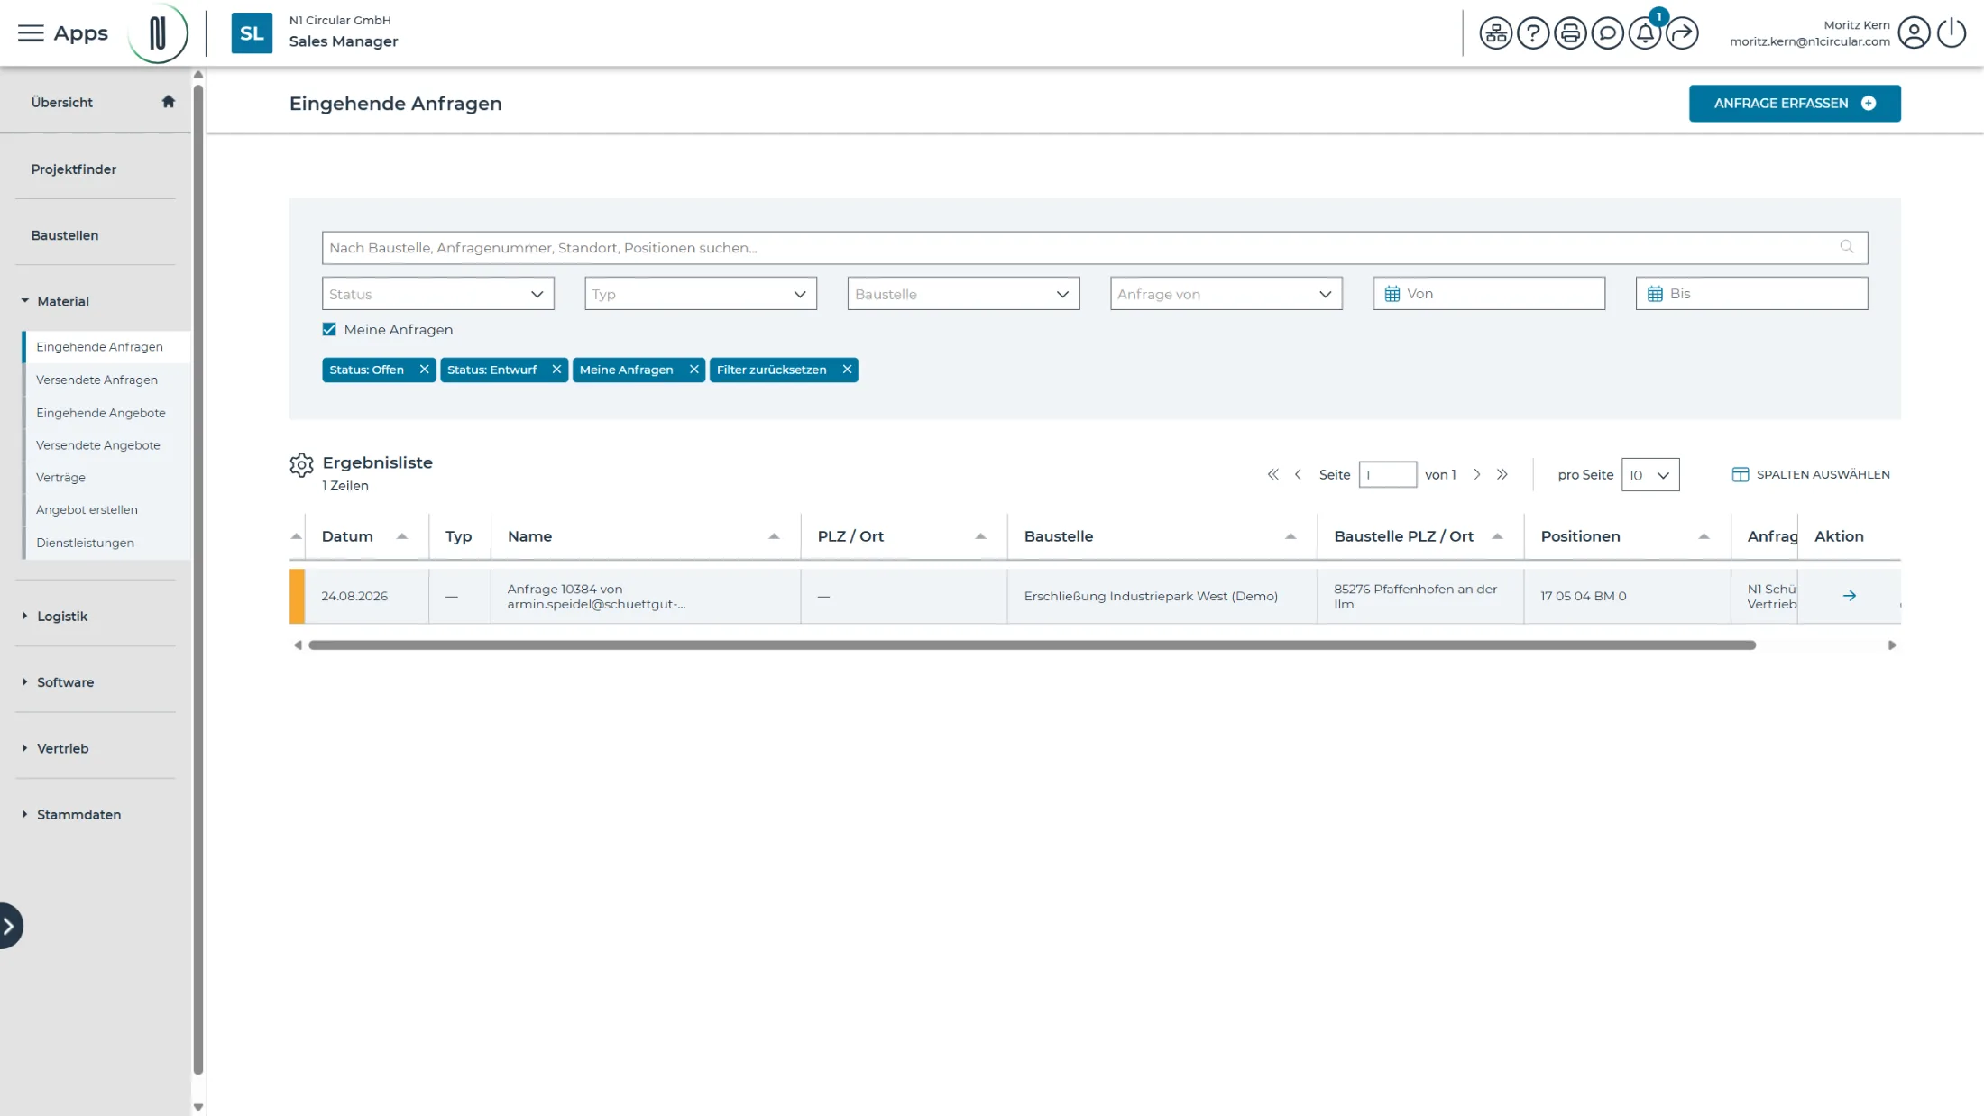The width and height of the screenshot is (1984, 1116).
Task: Click the home icon next to Übersicht
Action: (168, 101)
